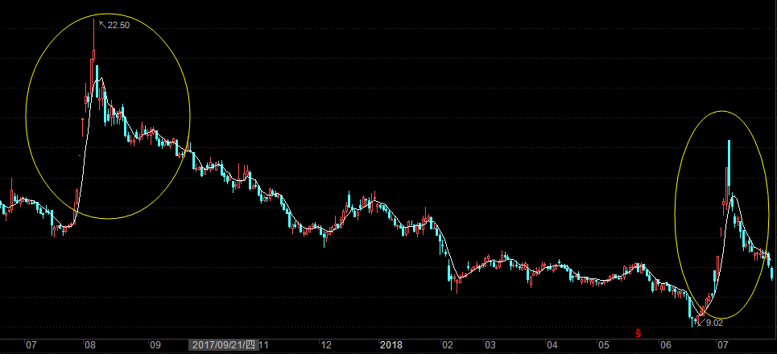Click the 02 month label on the axis
Image resolution: width=777 pixels, height=354 pixels.
[448, 345]
